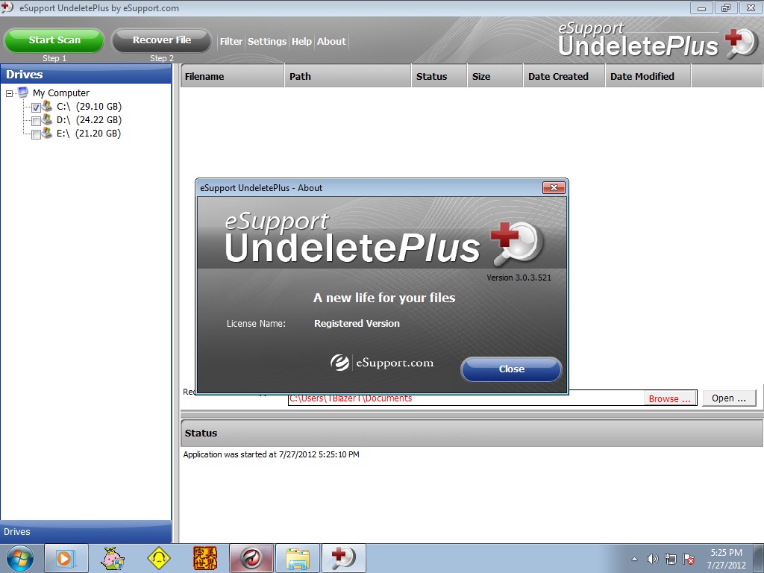Check the D:\ drive checkbox

coord(36,122)
